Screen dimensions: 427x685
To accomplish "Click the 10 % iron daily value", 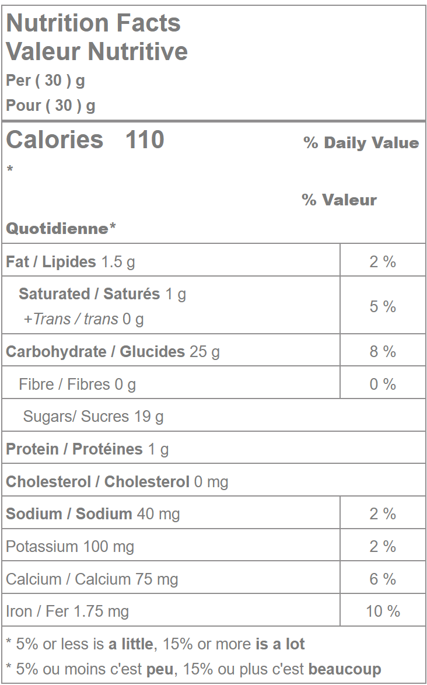I will point(383,611).
